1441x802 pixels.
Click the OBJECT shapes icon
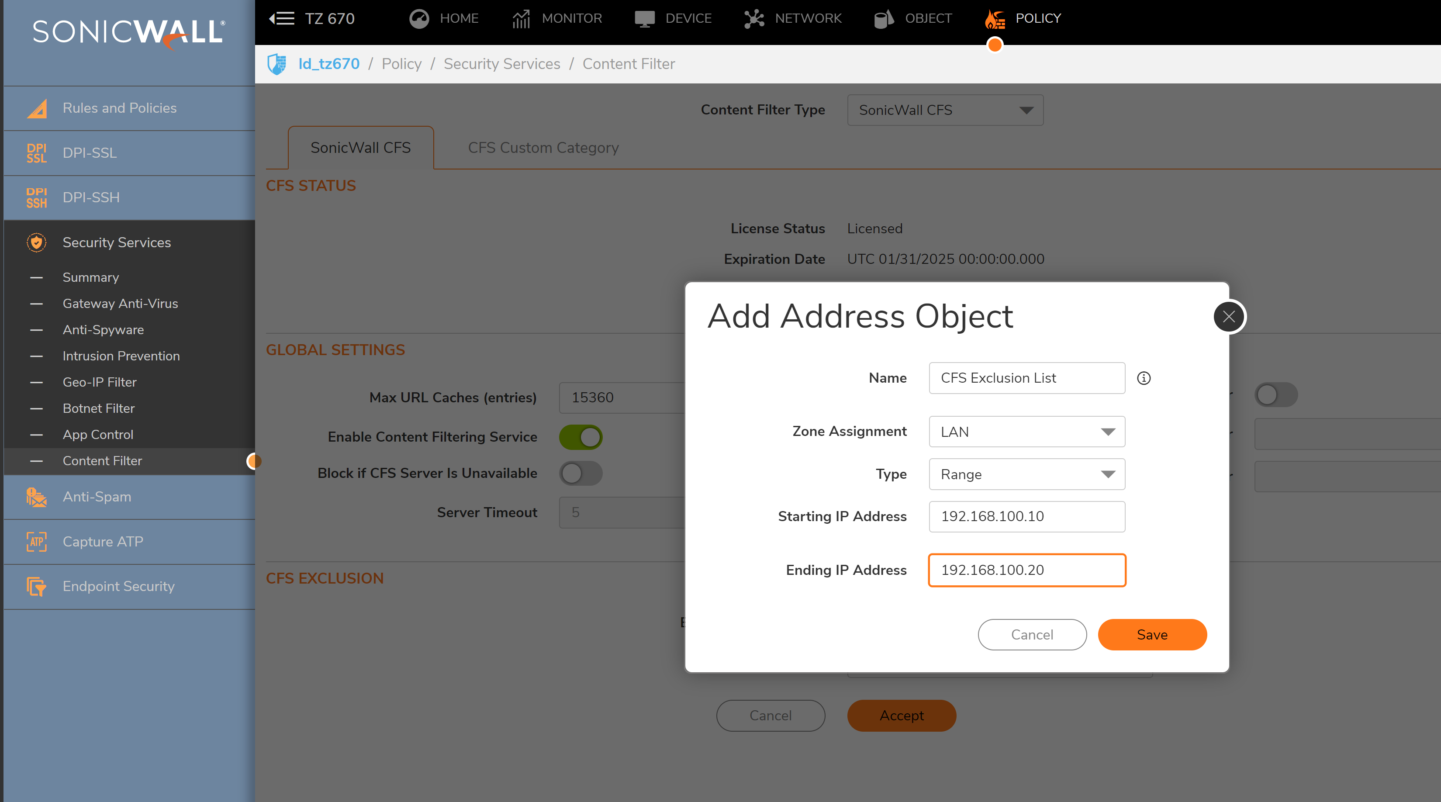(x=883, y=18)
